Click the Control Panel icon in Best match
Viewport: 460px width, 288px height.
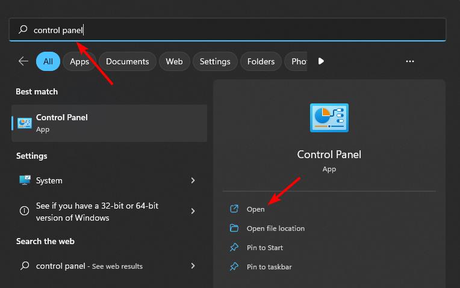[25, 123]
